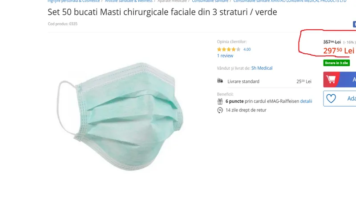Click the heart favorites icon
The height and width of the screenshot is (200, 356).
(x=331, y=98)
